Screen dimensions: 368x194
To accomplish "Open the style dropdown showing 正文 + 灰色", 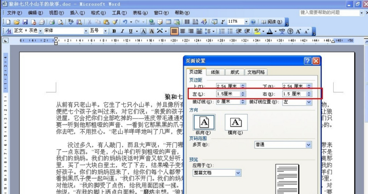I will 40,31.
